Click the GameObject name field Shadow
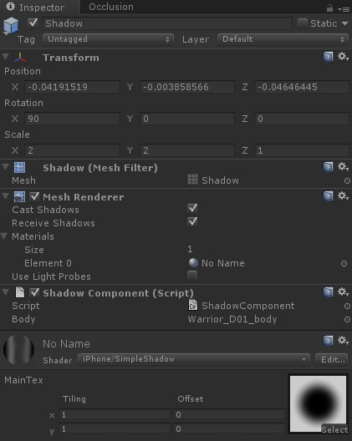The image size is (352, 441). pos(167,23)
